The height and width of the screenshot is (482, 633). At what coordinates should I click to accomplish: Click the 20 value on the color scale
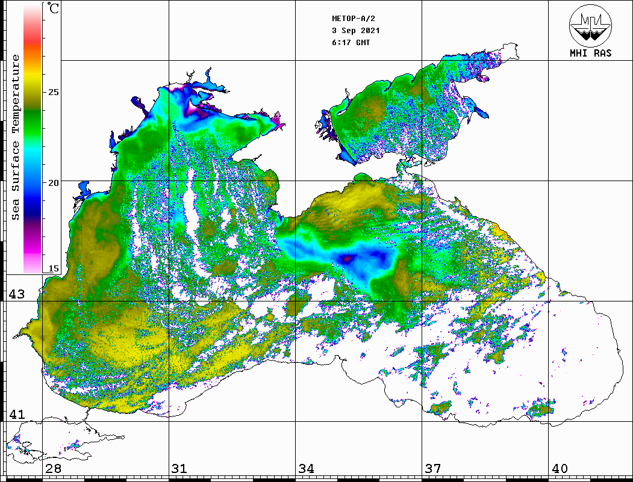click(53, 183)
